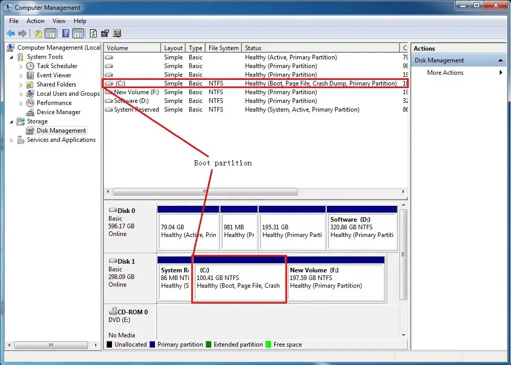Expand the Local Users and Groups node
The width and height of the screenshot is (511, 365).
coord(21,94)
